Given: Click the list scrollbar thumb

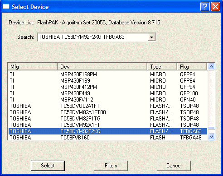Looking at the screenshot, I should point(211,128).
